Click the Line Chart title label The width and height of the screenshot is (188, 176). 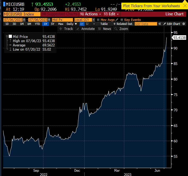point(175,14)
